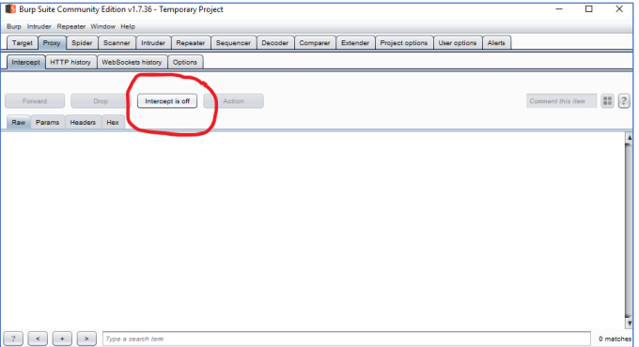The image size is (639, 347).
Task: Click the plus search options button
Action: [62, 339]
